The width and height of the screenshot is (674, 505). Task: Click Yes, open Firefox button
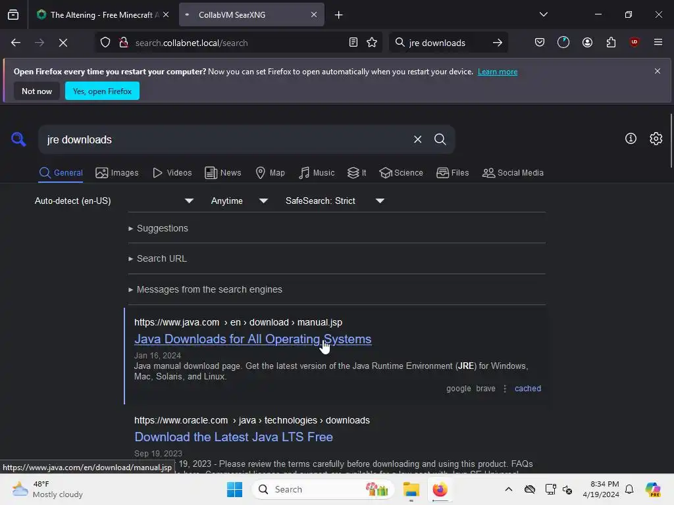pos(102,91)
